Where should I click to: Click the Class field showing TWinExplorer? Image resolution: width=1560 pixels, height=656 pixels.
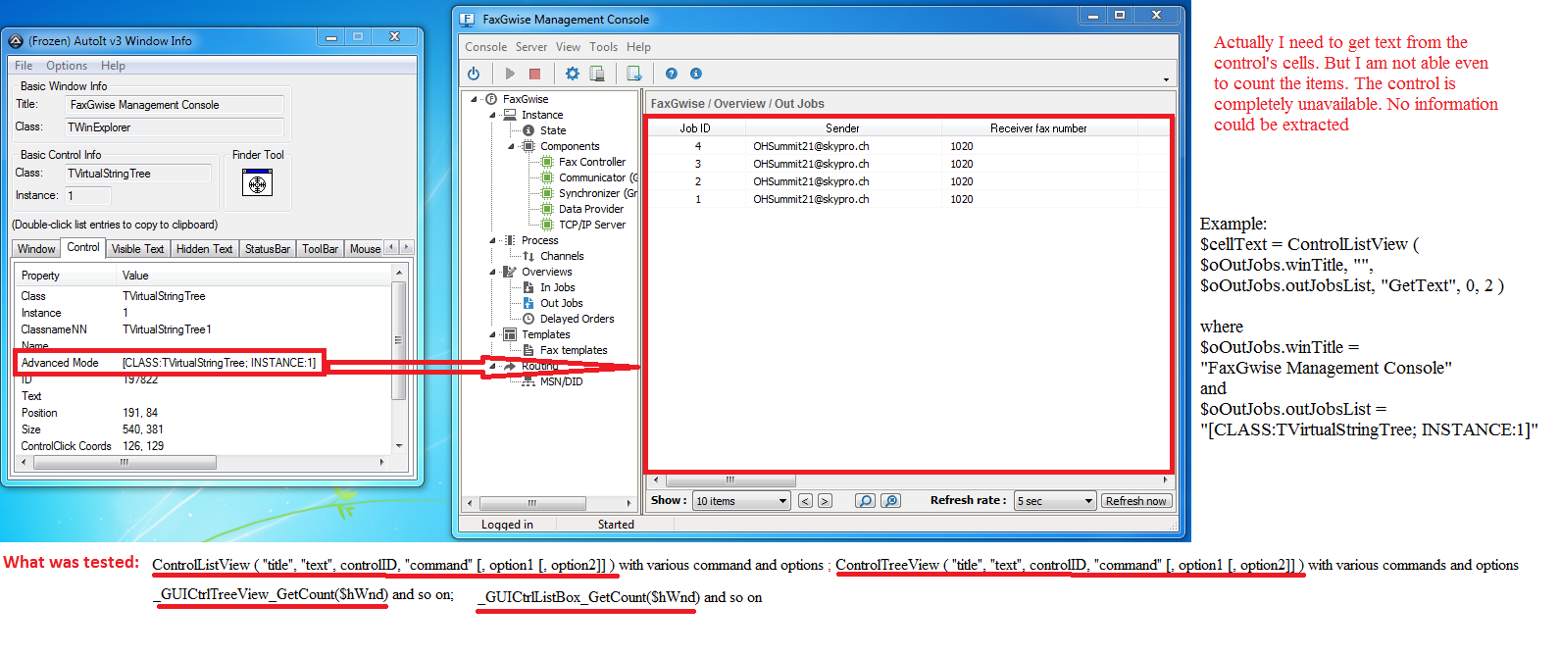click(x=175, y=127)
